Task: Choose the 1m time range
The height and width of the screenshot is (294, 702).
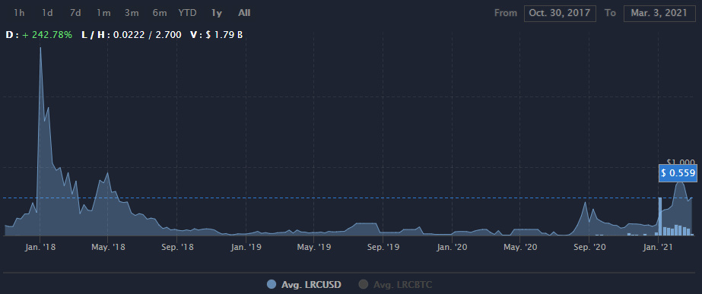Action: [x=103, y=13]
